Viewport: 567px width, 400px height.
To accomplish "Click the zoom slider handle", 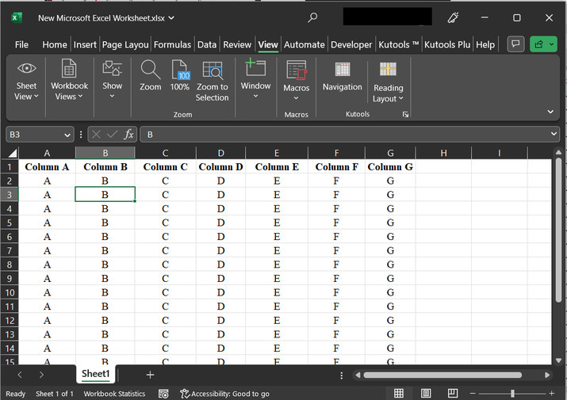I will tap(512, 393).
